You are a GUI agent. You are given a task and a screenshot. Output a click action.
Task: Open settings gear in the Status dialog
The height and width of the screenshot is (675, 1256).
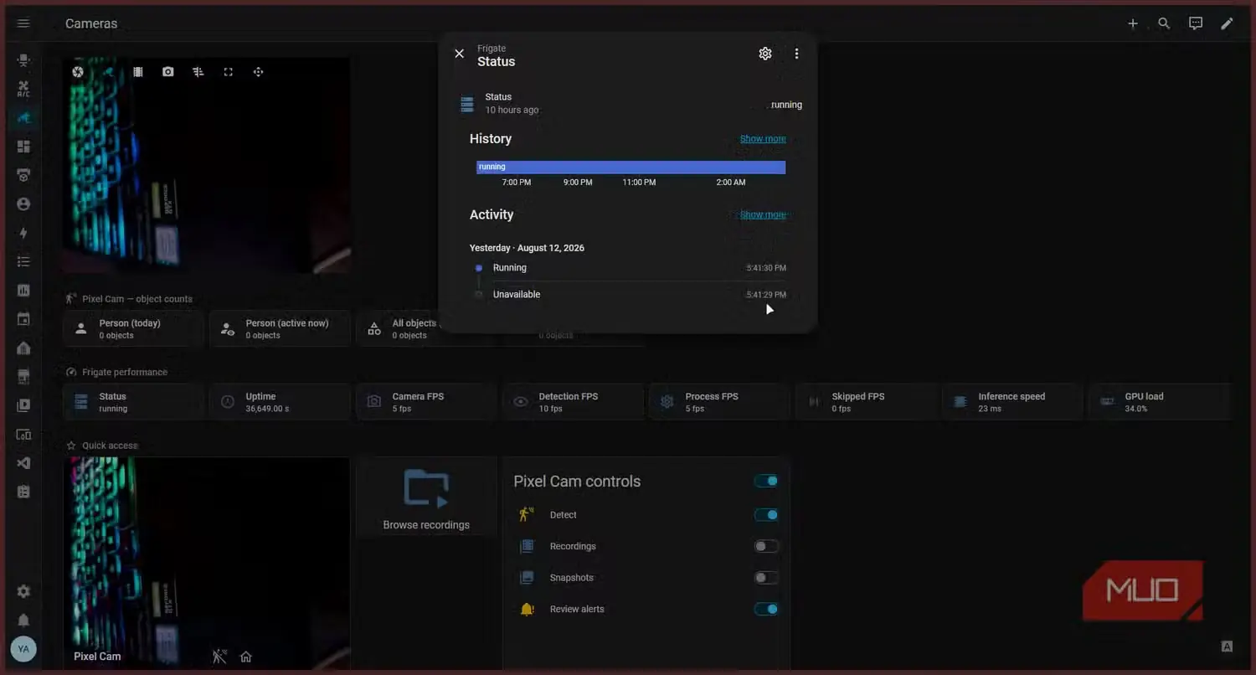765,54
